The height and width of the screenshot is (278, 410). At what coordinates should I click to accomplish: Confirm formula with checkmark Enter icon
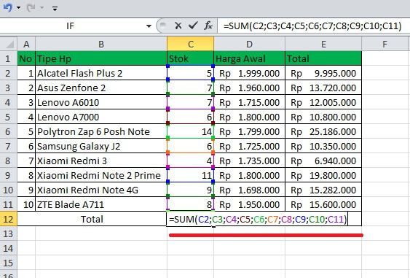[193, 26]
